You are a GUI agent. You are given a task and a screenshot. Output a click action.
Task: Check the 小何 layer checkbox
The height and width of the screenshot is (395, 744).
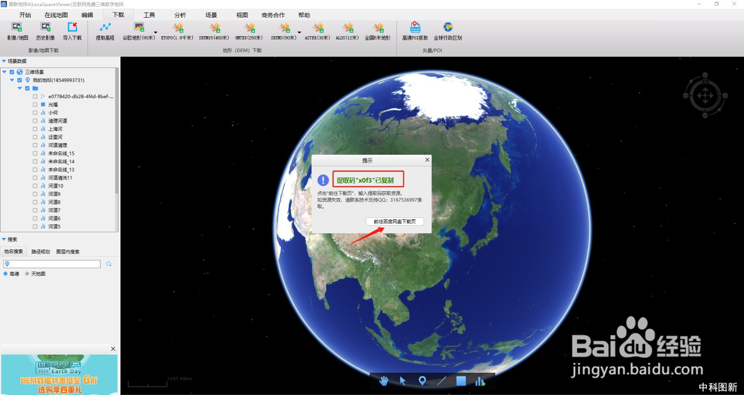click(x=35, y=112)
